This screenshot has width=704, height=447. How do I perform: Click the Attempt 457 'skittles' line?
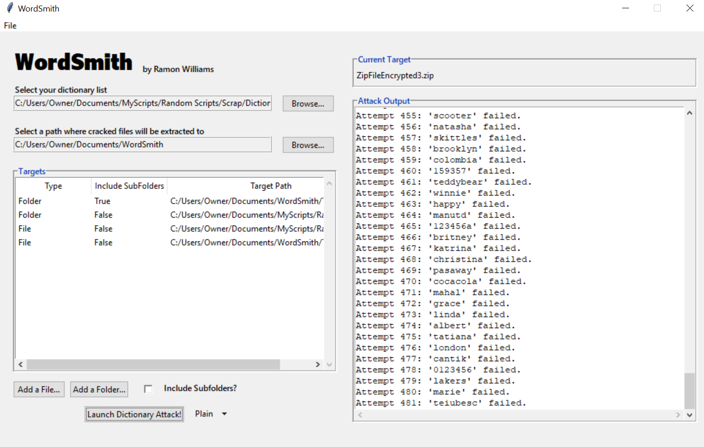tap(441, 138)
